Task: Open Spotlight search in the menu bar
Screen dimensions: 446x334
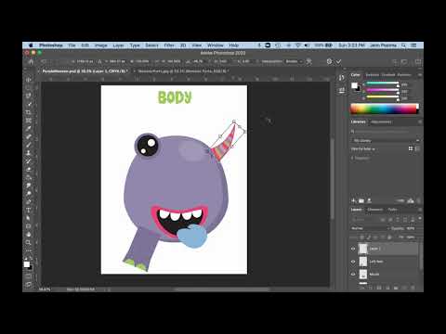Action: 403,45
